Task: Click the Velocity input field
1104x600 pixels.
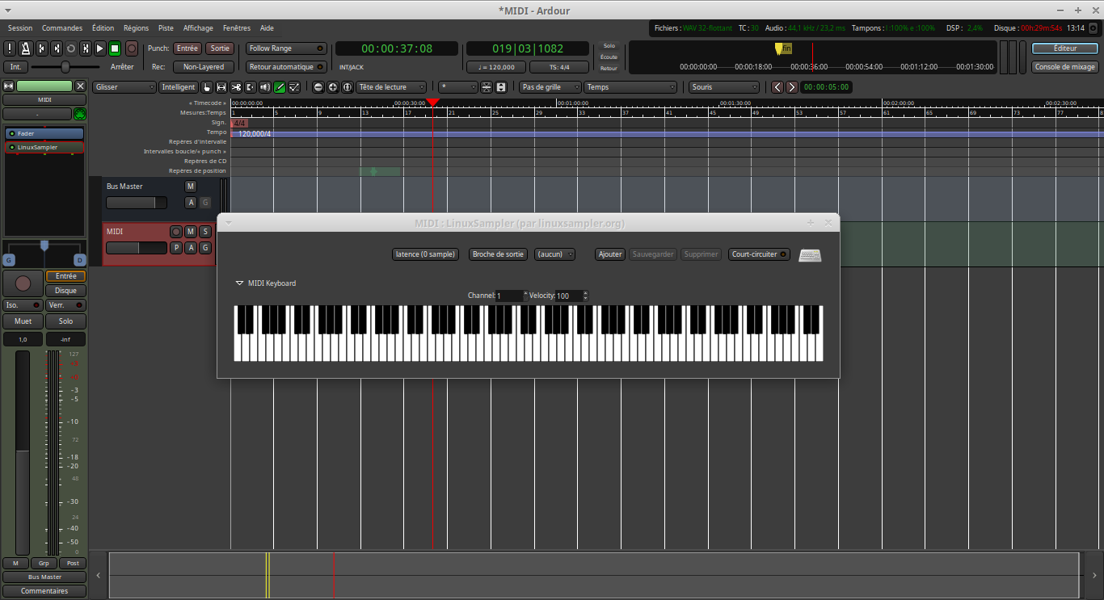Action: click(567, 296)
